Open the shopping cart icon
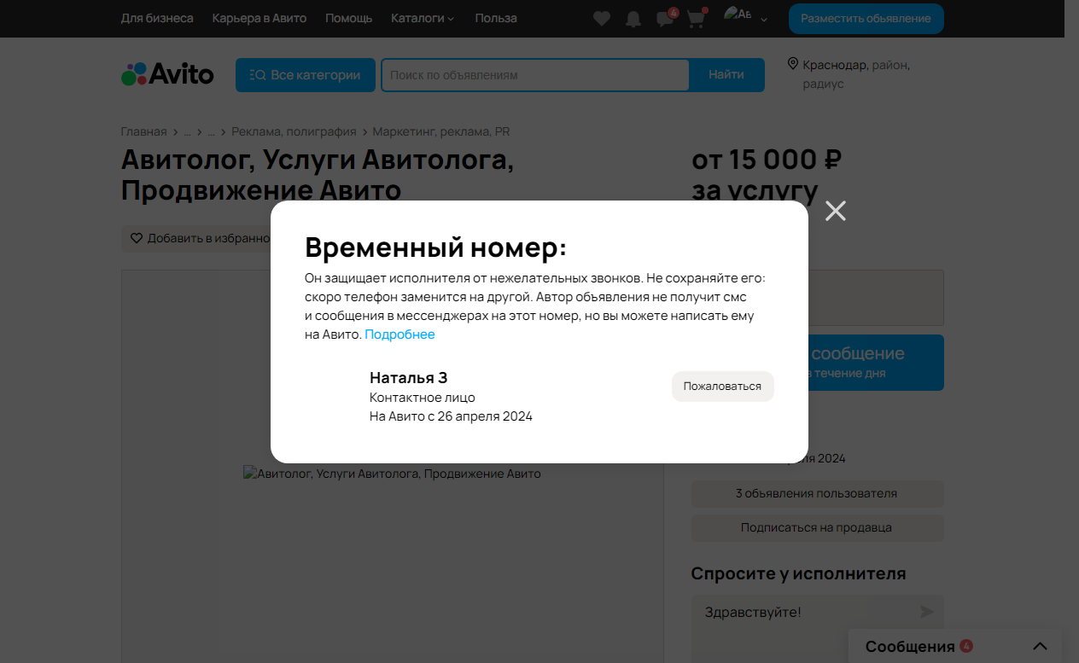The width and height of the screenshot is (1079, 663). pyautogui.click(x=697, y=19)
